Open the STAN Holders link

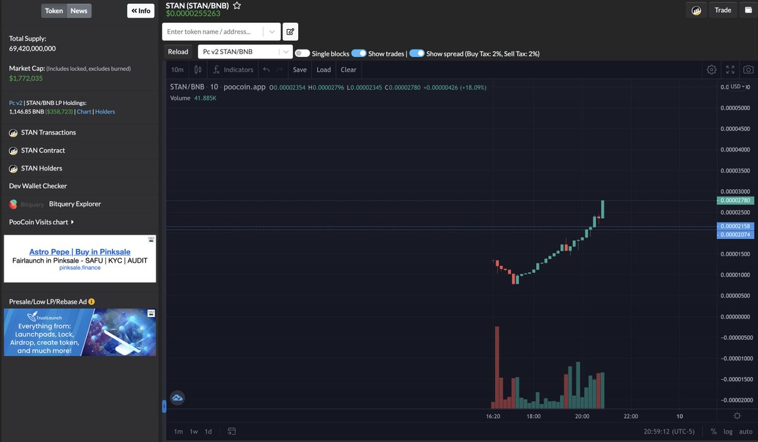point(42,169)
